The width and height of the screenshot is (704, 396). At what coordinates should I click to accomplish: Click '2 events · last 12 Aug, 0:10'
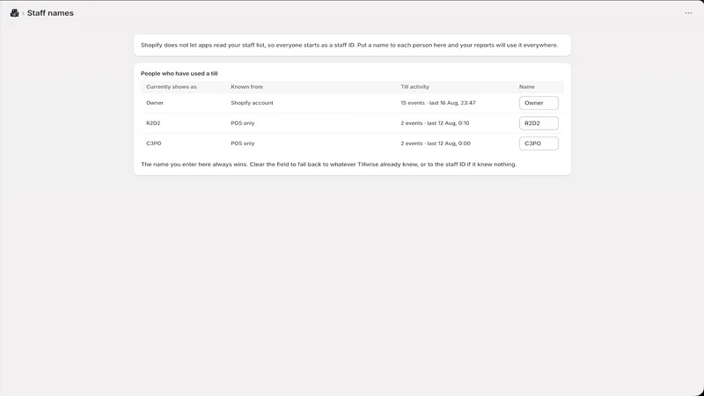point(435,123)
